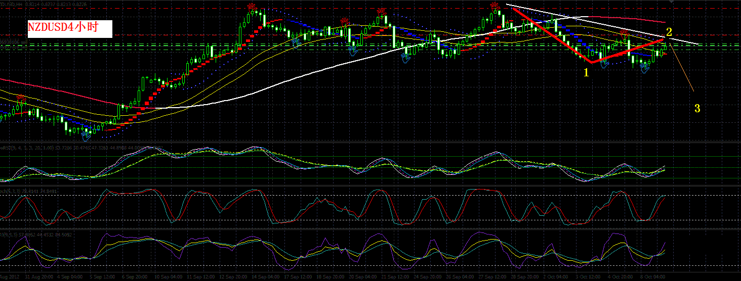Click the 4 Sep 04:00 time axis label
Viewport: 741px width, 281px height.
[x=70, y=276]
